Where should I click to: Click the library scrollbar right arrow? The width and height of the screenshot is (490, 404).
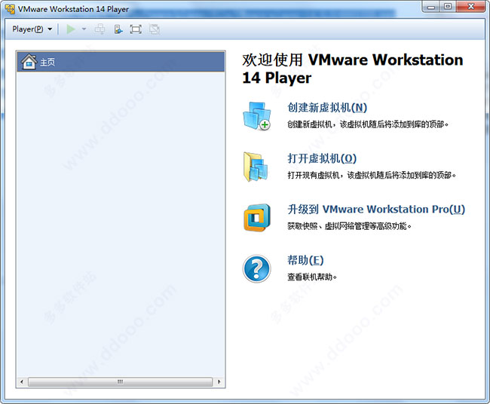point(219,381)
